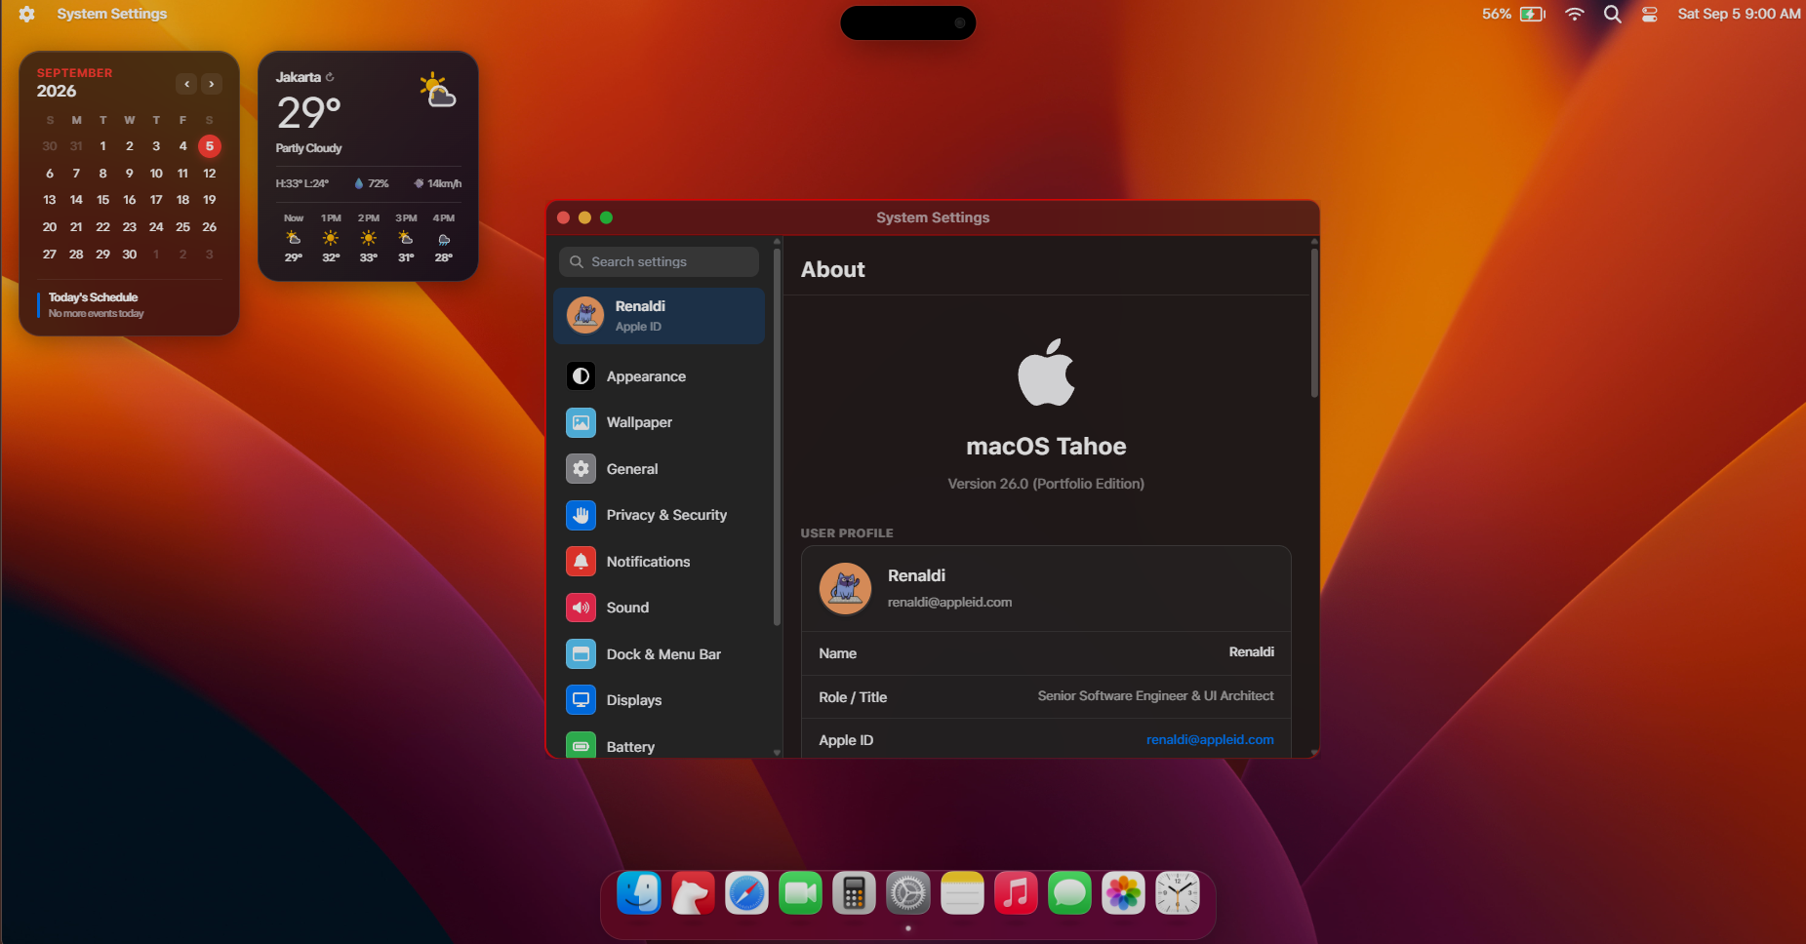1806x944 pixels.
Task: Open the Sound settings pane
Action: coord(660,608)
